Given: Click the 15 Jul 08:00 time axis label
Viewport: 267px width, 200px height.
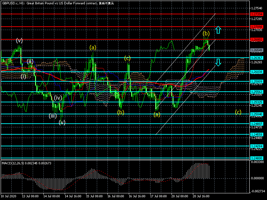Looking at the screenshot, I should click(x=94, y=196).
